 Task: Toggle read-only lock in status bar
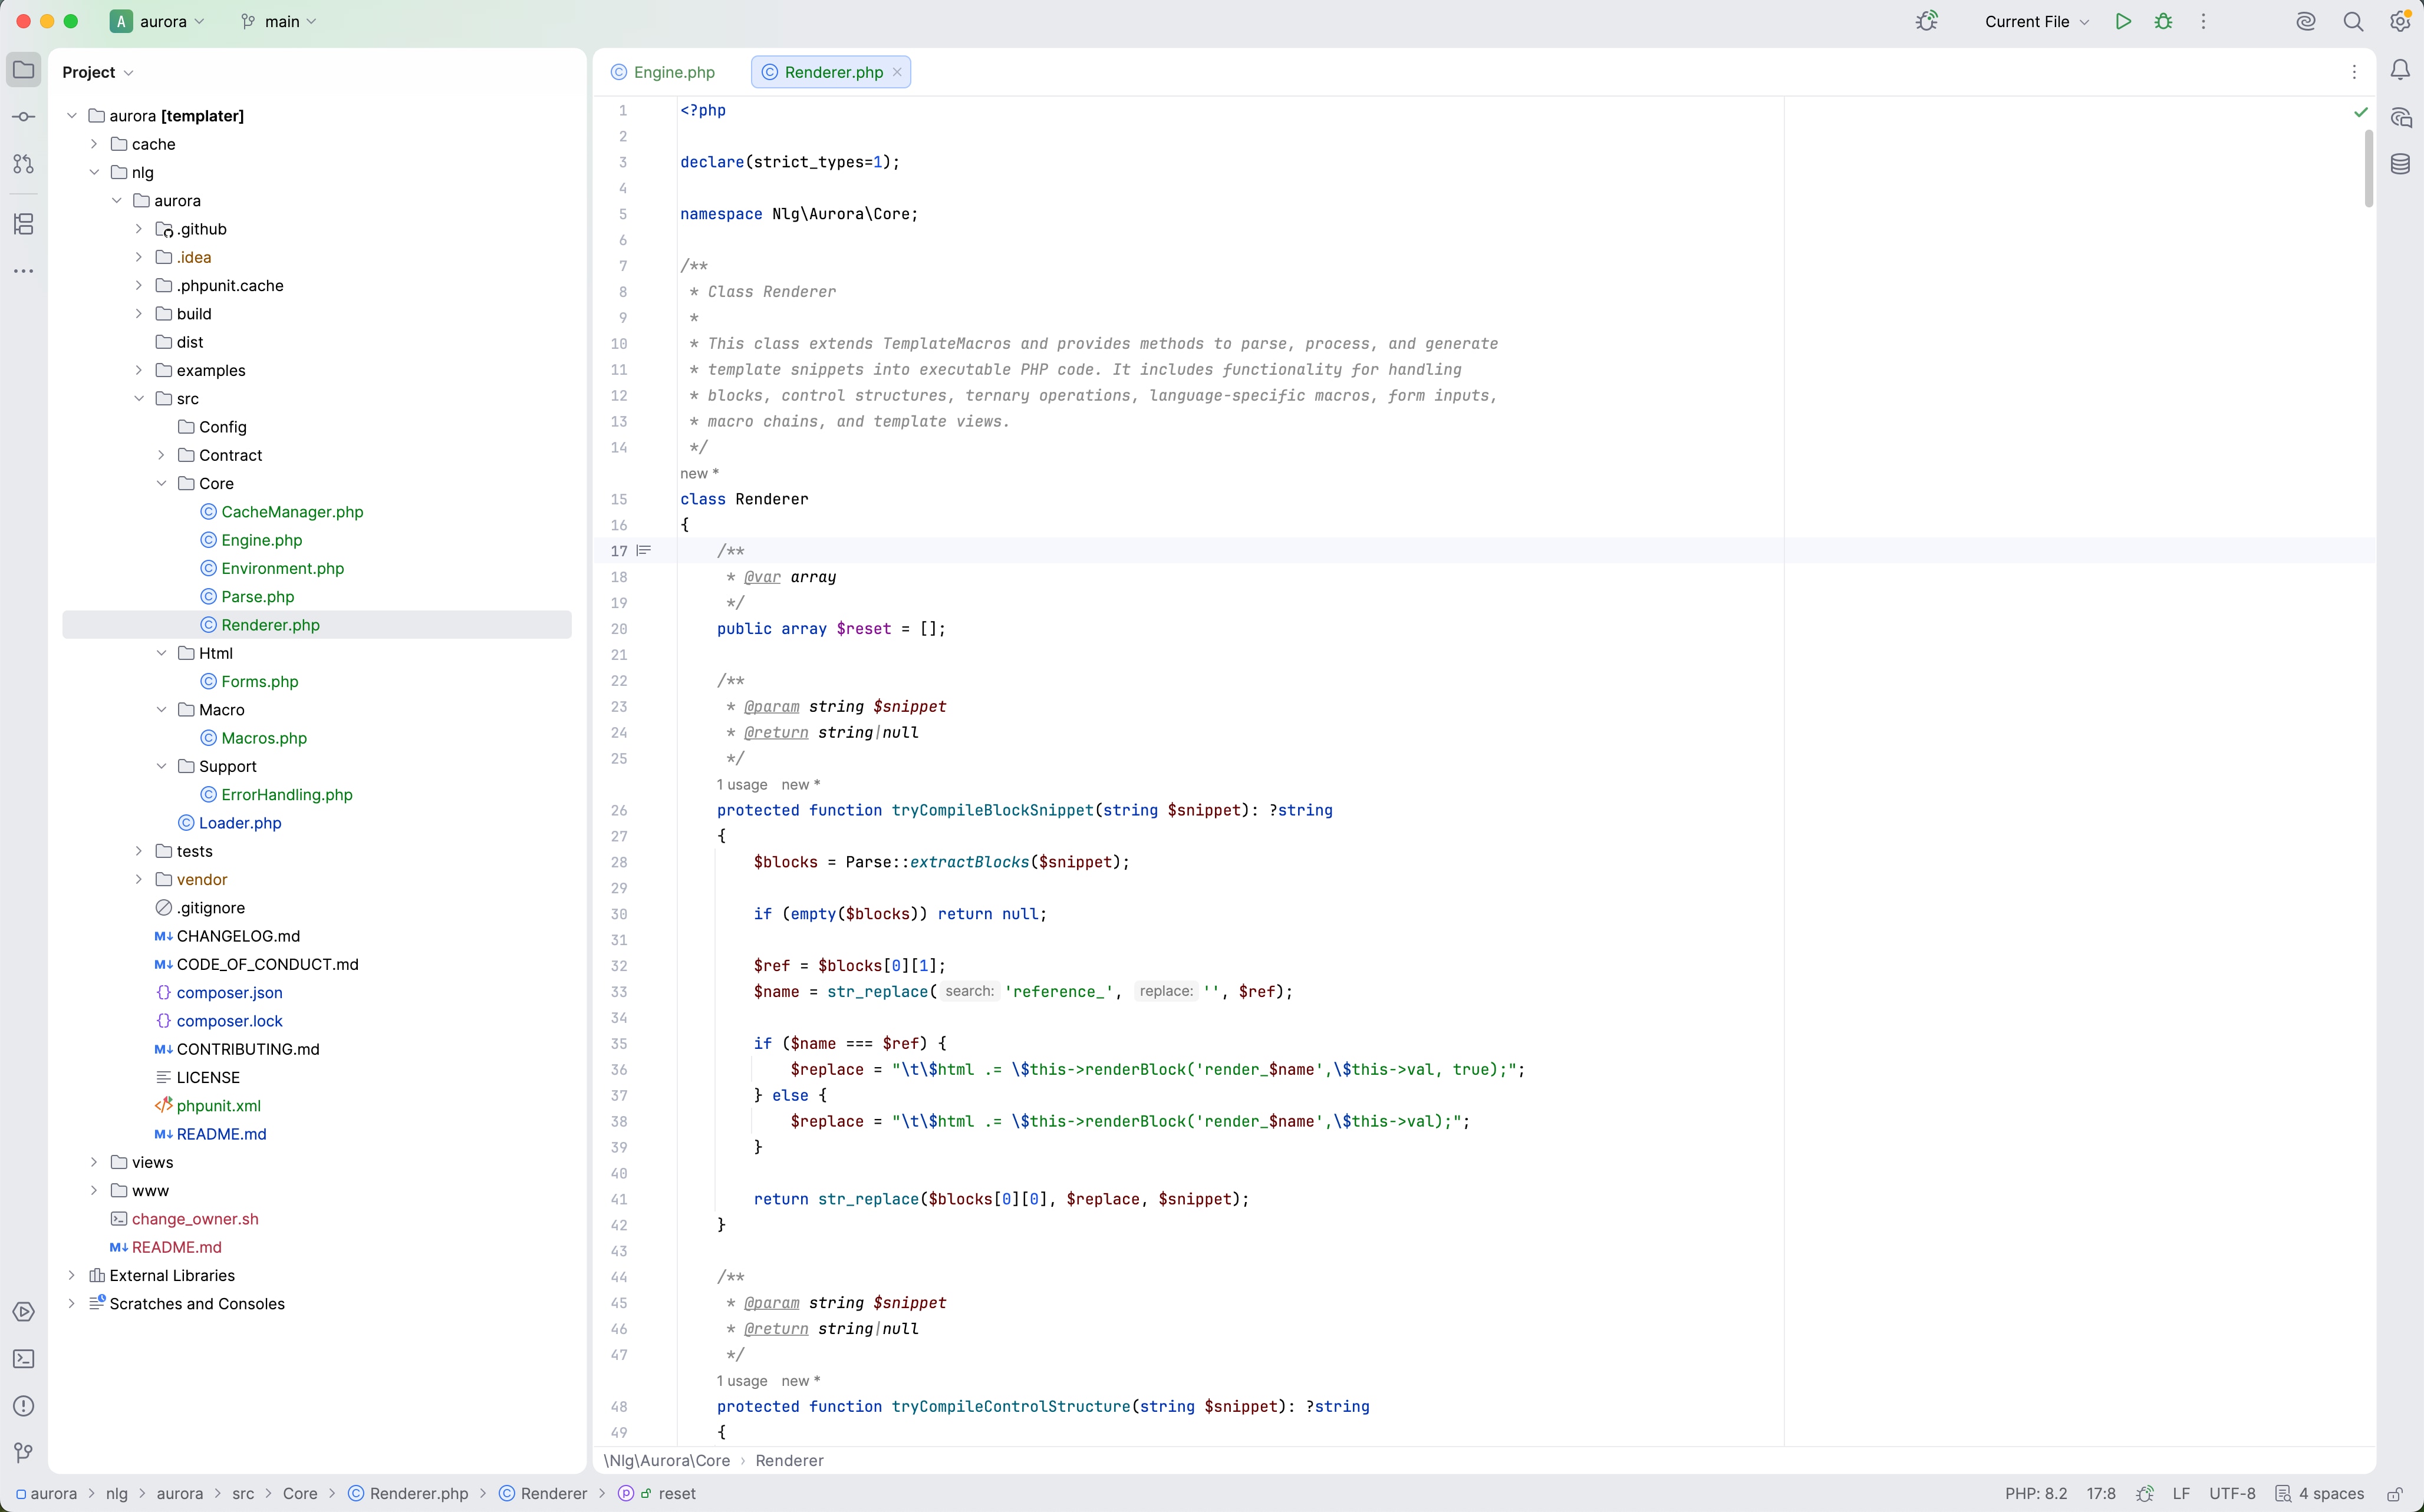click(2395, 1493)
